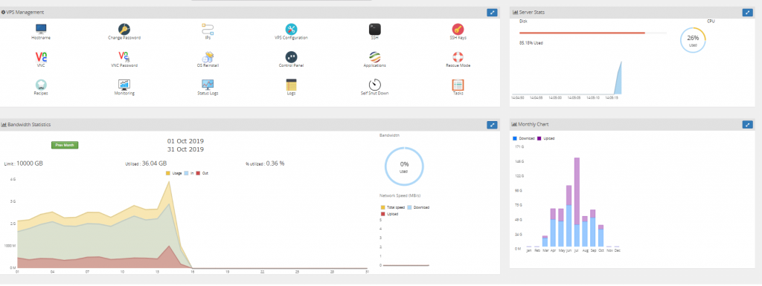
Task: Click the Rescue Mode label
Action: click(x=458, y=65)
